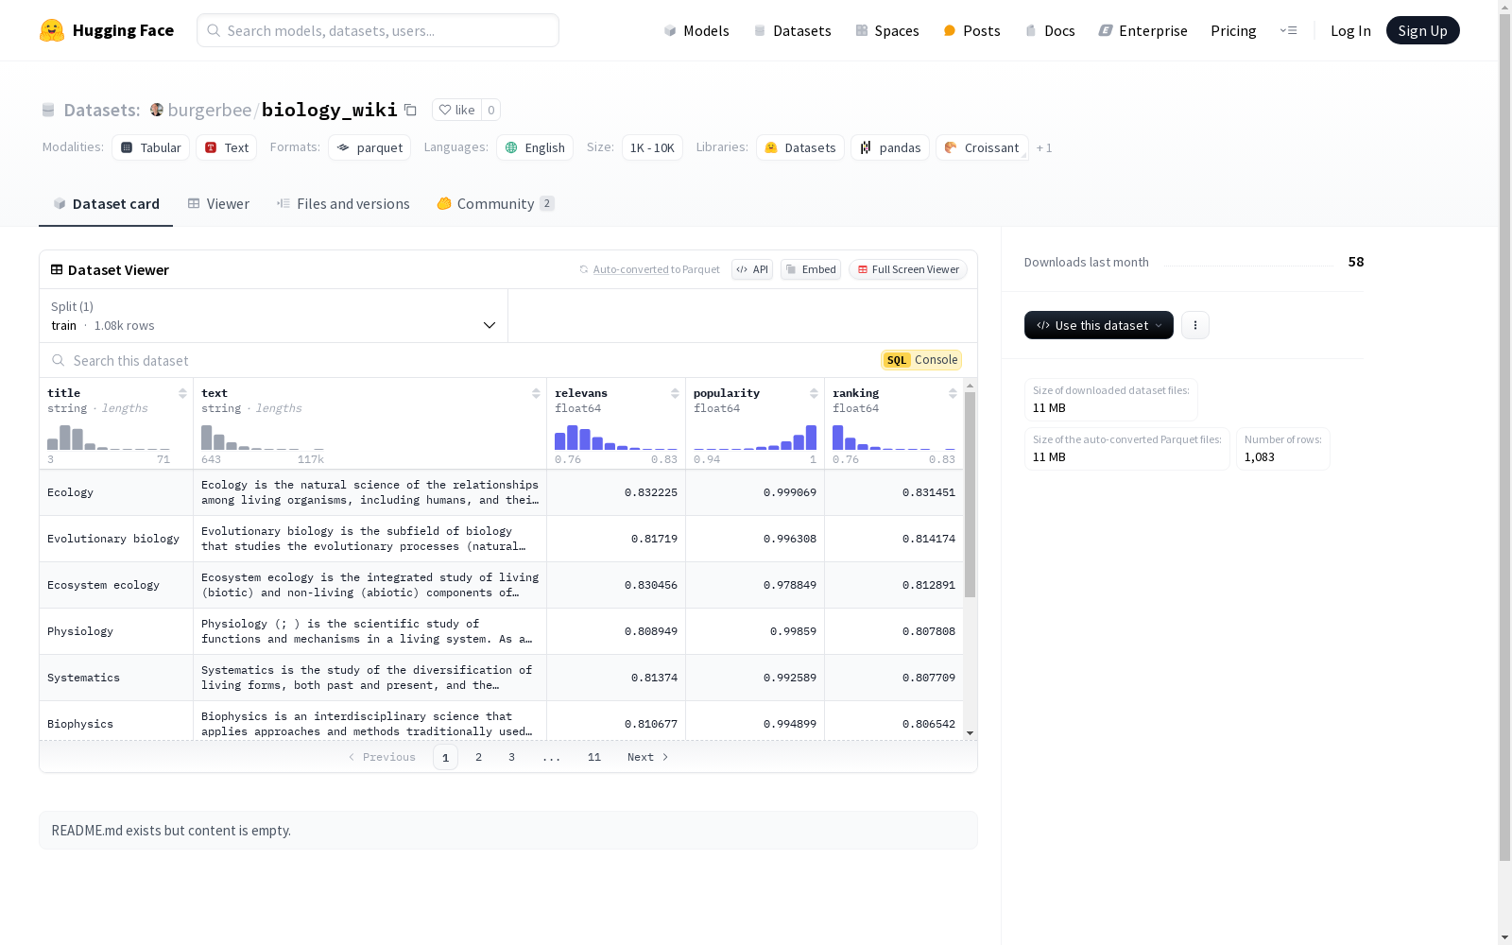Click the pandas library tag

coord(890,147)
